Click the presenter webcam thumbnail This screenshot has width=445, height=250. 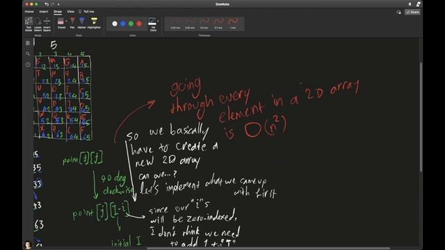[28, 244]
